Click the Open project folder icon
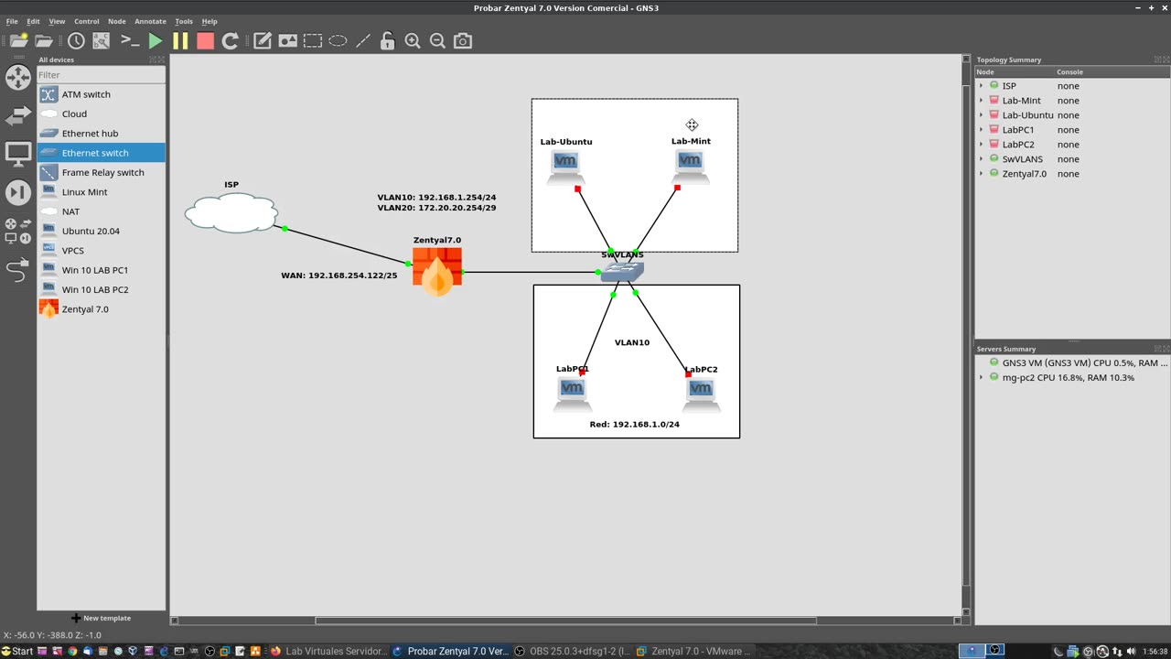 click(44, 40)
